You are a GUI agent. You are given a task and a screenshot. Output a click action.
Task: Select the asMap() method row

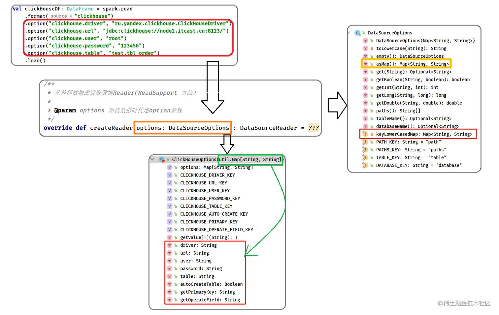(x=406, y=64)
